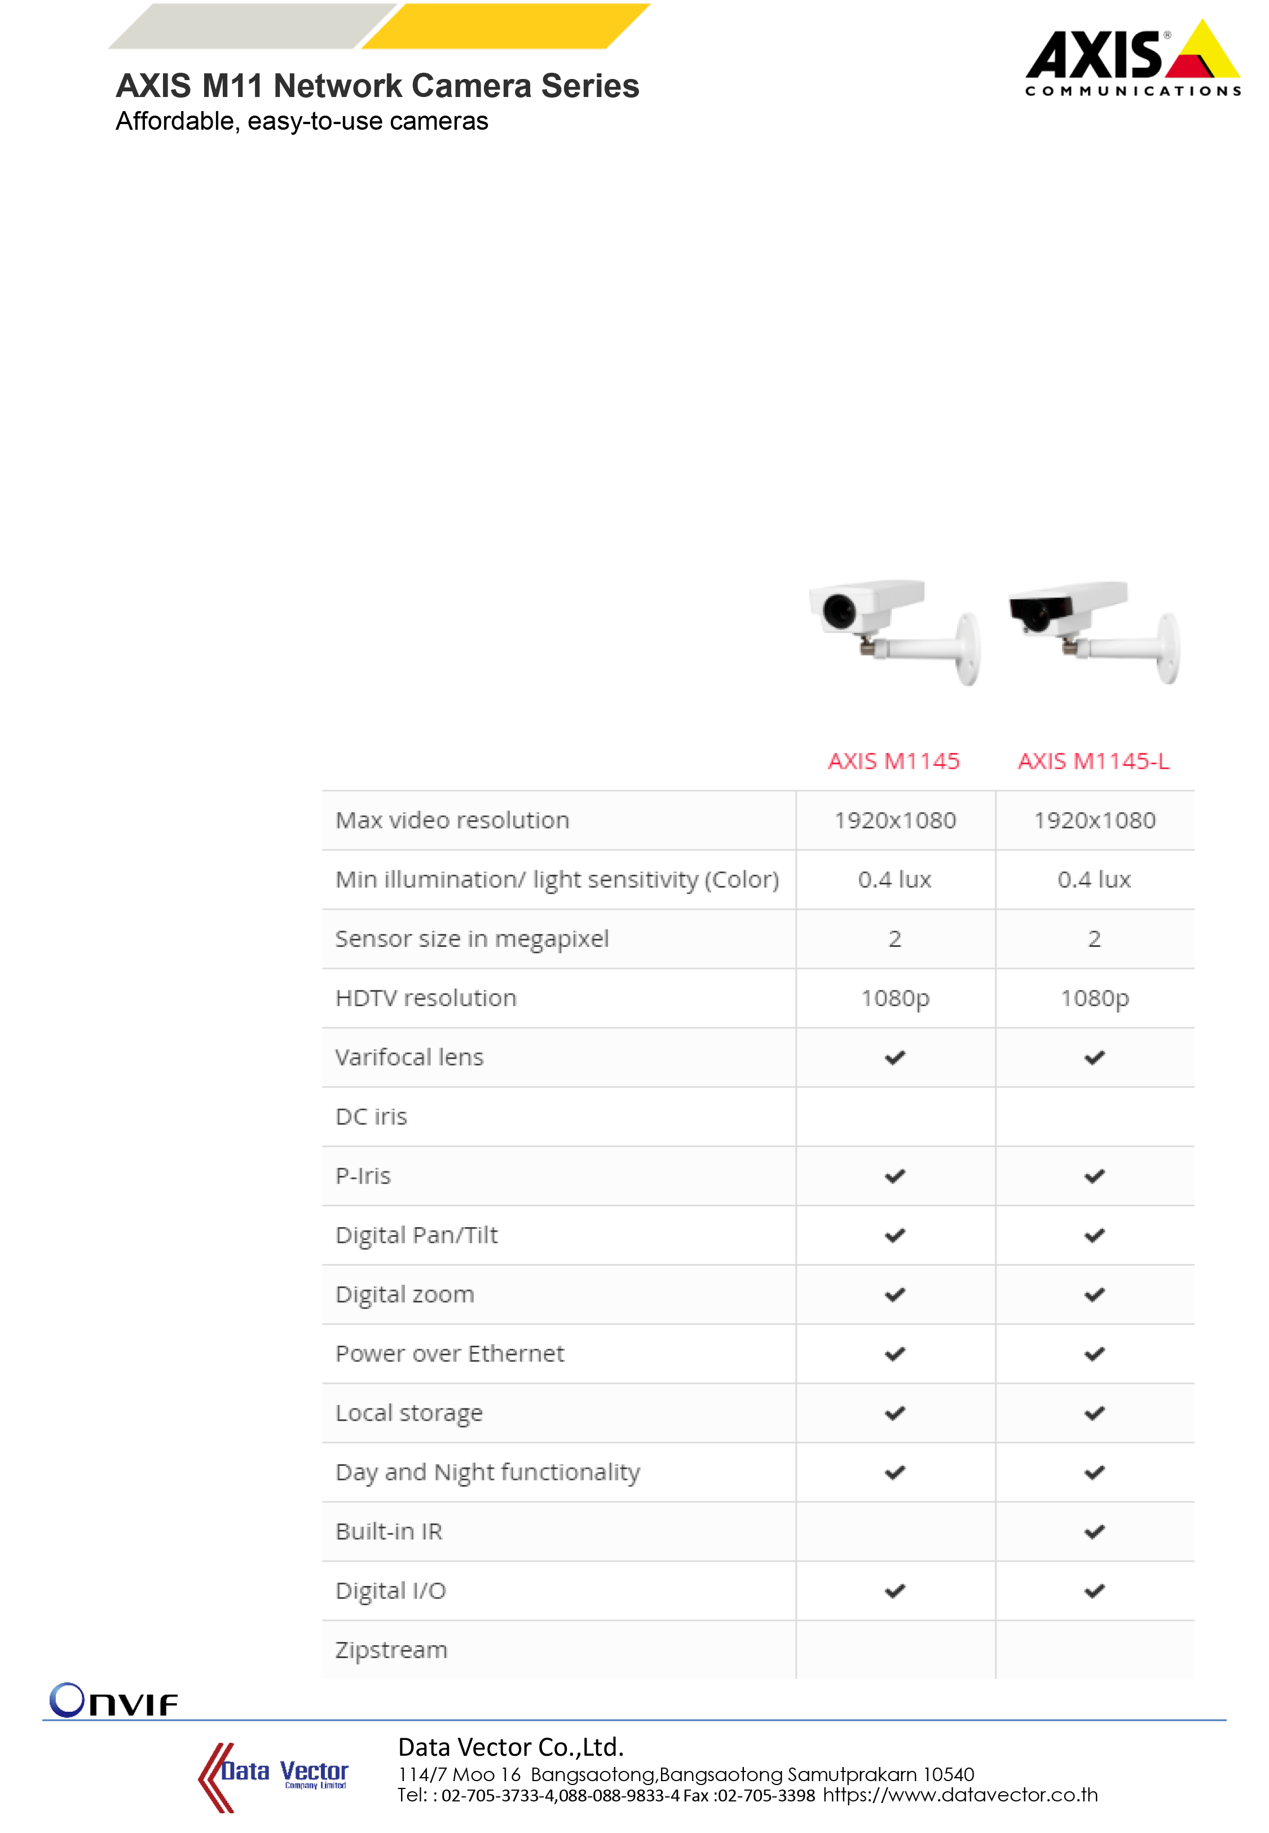Click the Max video resolution row label
The height and width of the screenshot is (1833, 1269).
pos(452,819)
